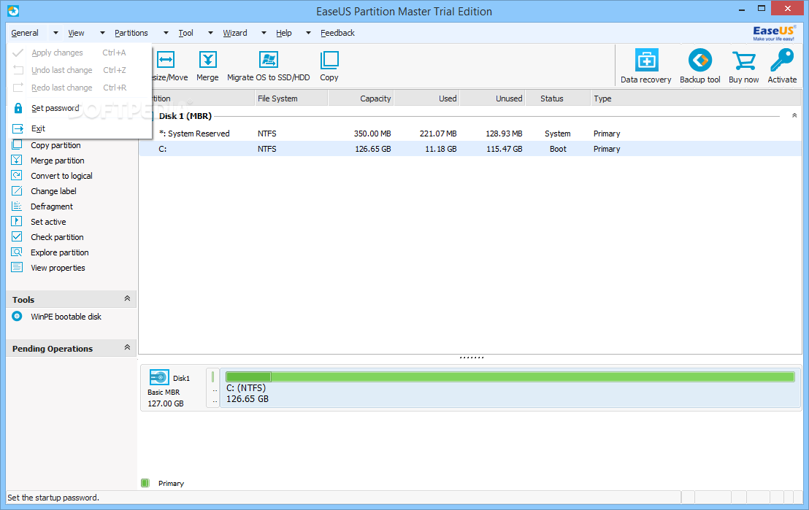Collapse the Tools panel section
This screenshot has width=809, height=510.
click(127, 298)
